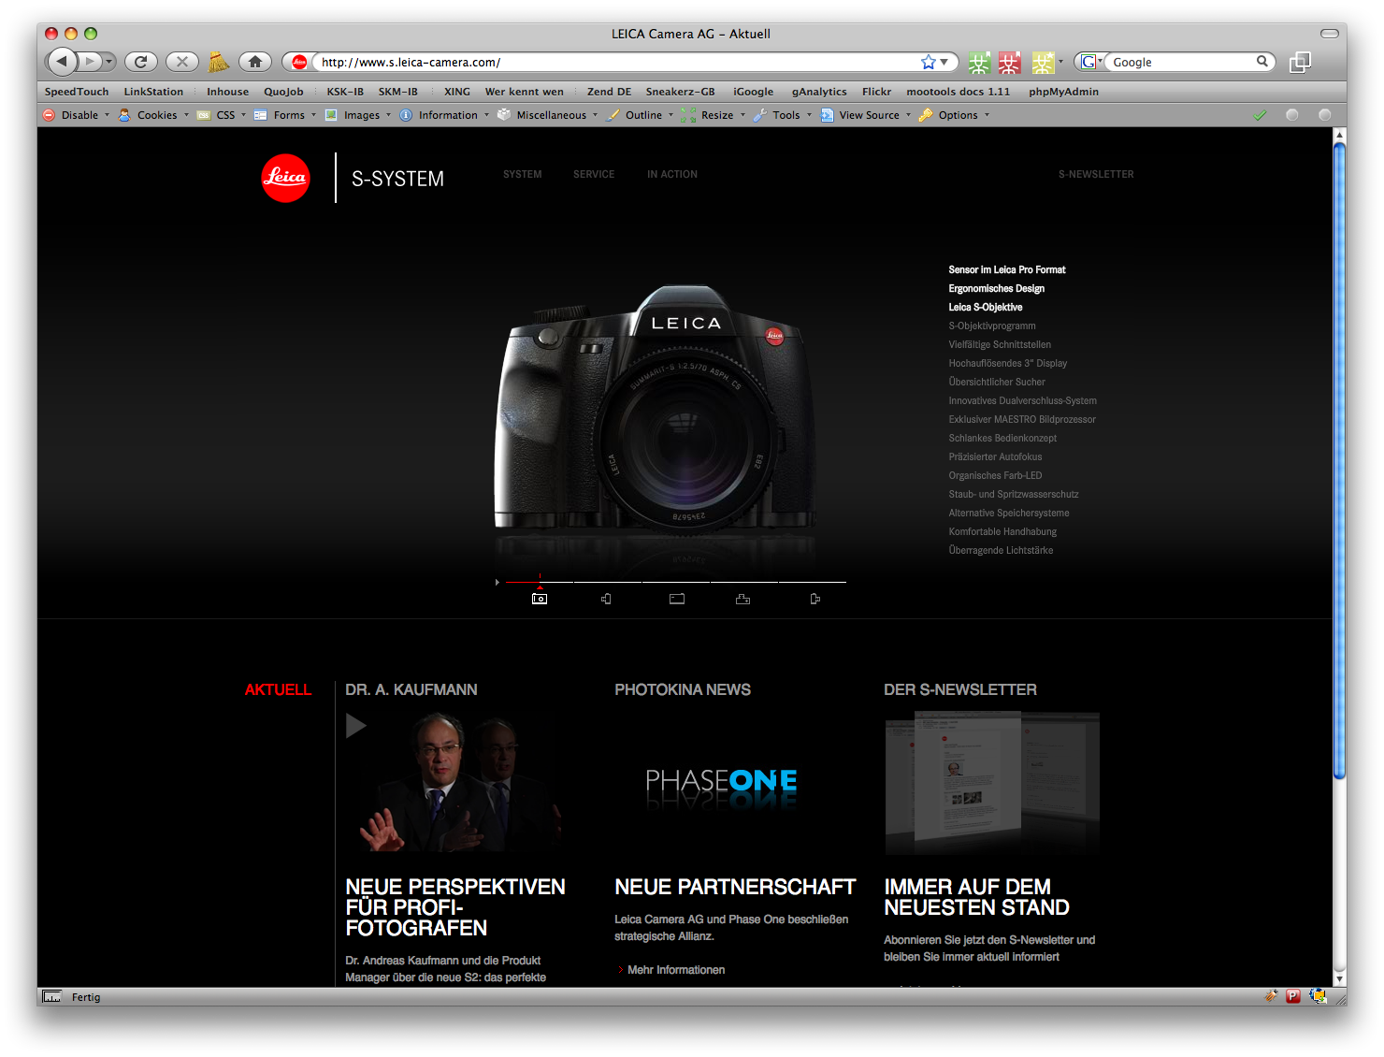Go back with the browser back button
1384x1057 pixels.
coord(61,62)
